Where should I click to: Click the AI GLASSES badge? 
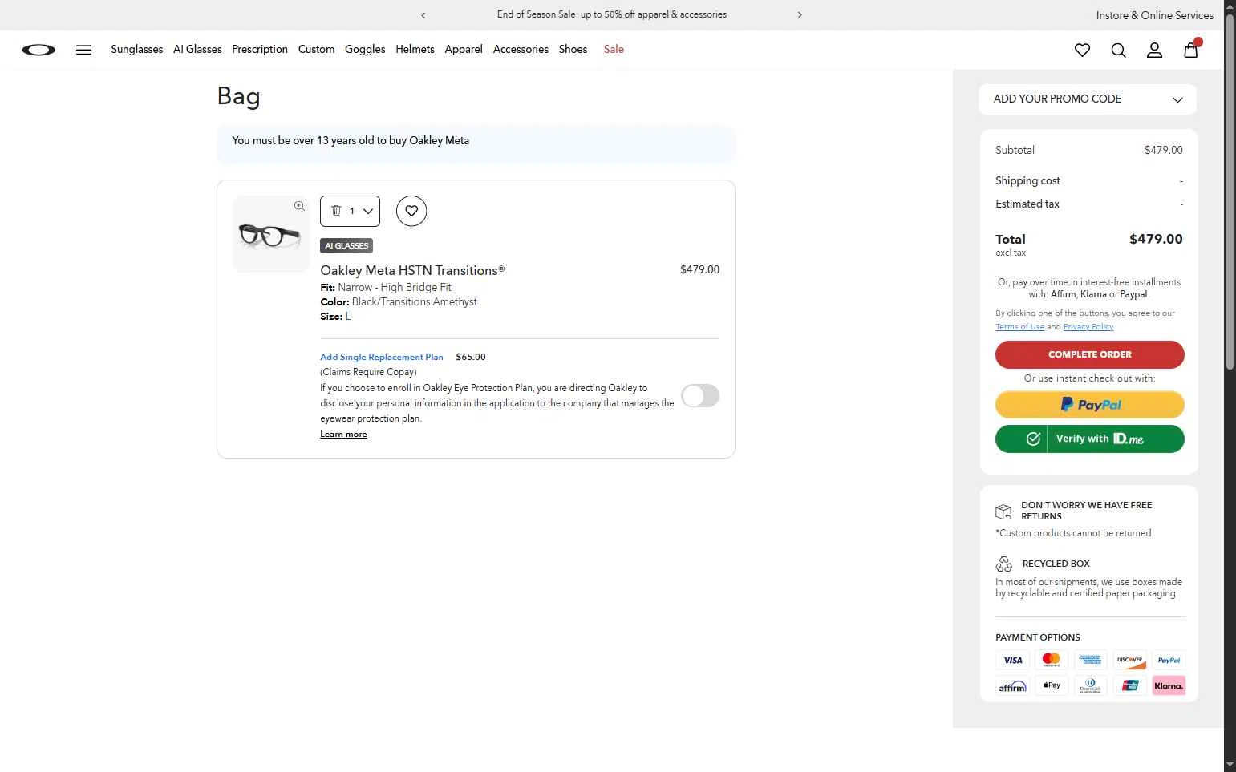pos(346,246)
